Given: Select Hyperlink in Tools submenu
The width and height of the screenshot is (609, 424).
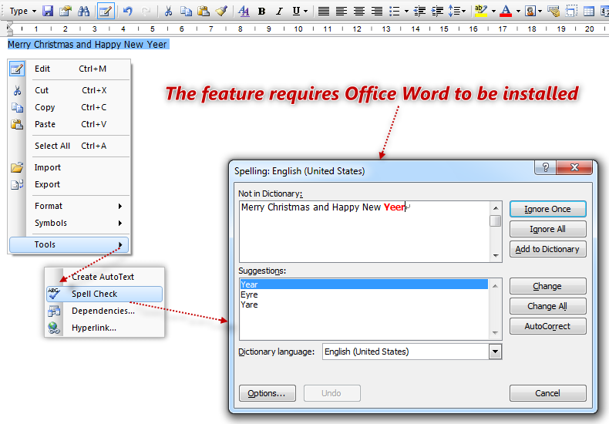Looking at the screenshot, I should click(x=104, y=328).
